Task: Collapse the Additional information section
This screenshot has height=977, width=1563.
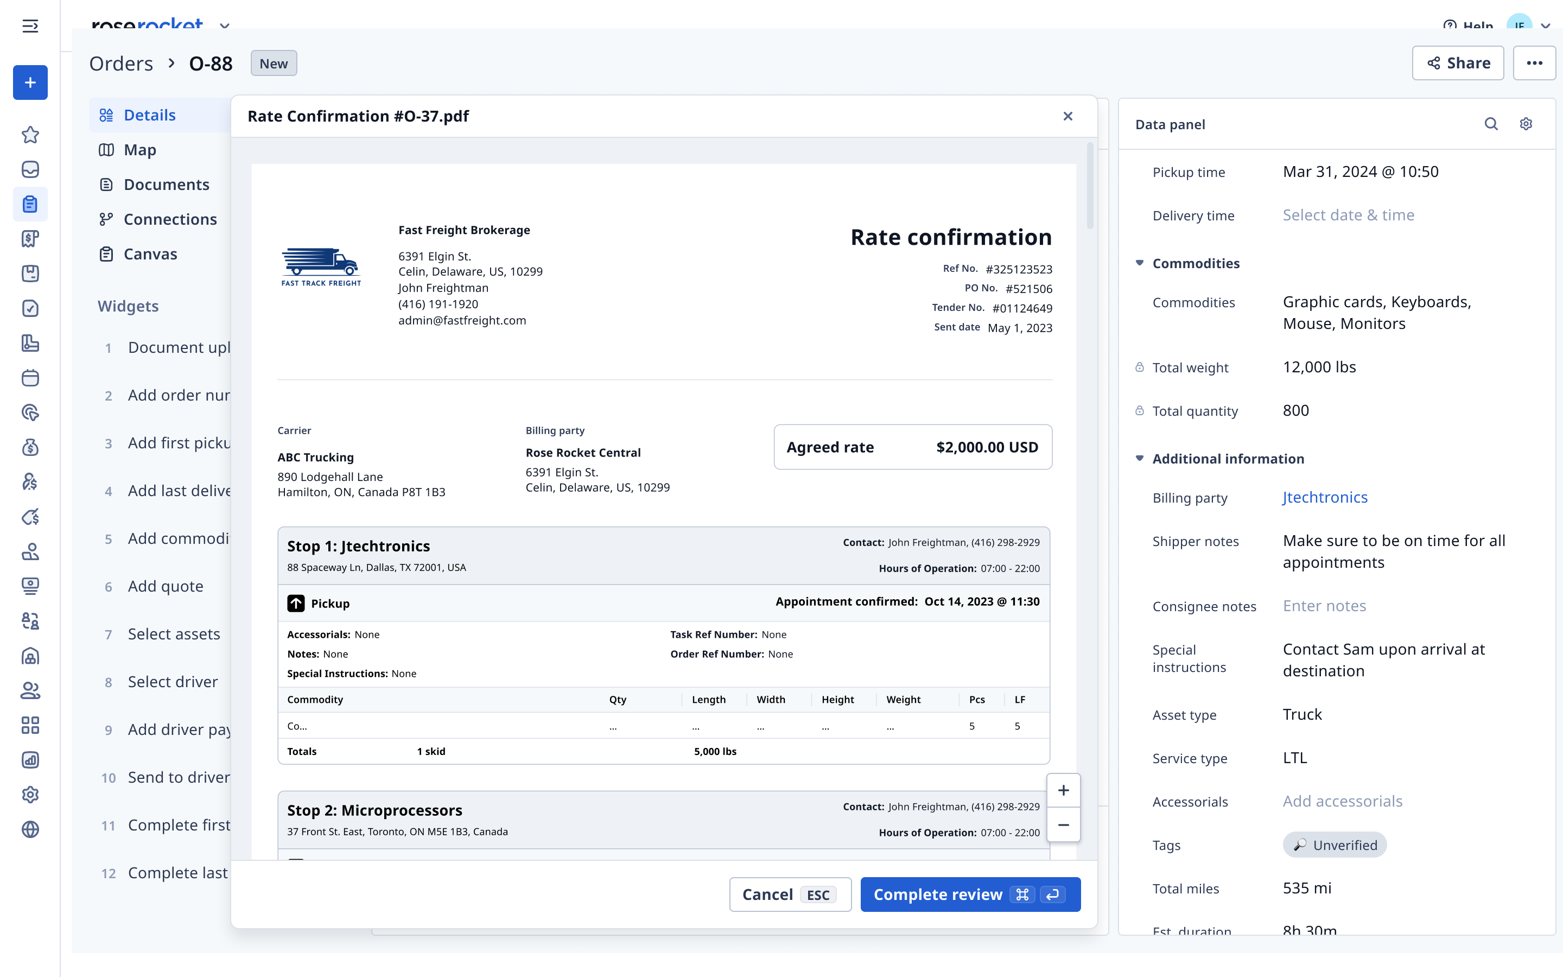Action: point(1139,458)
